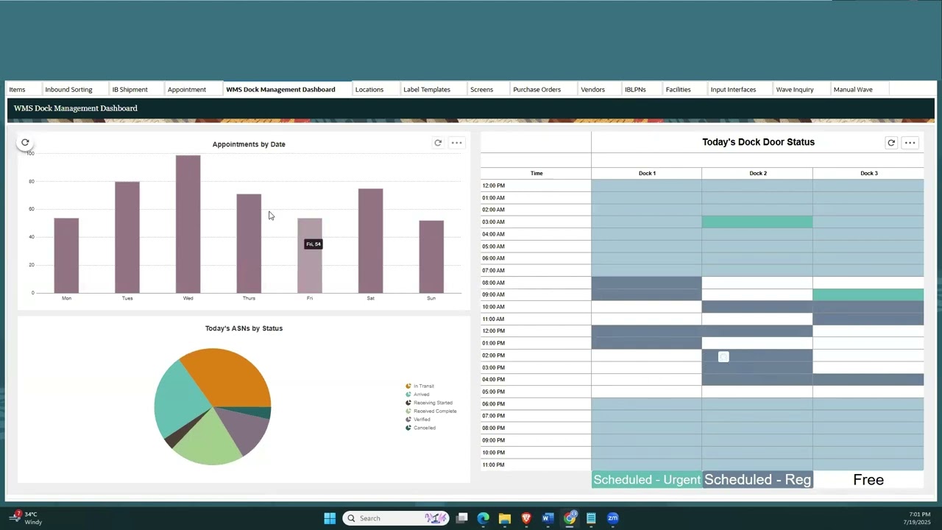
Task: Switch to Chrome on the taskbar
Action: click(x=570, y=518)
